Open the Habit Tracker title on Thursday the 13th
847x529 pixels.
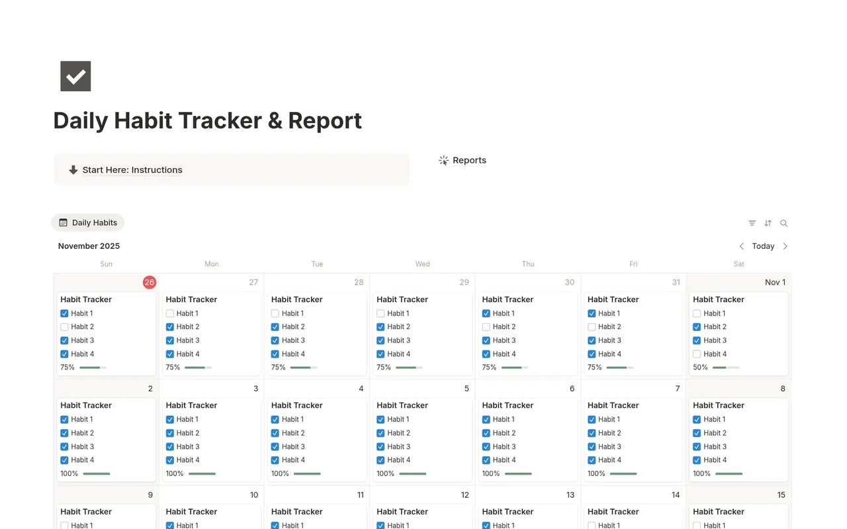508,512
